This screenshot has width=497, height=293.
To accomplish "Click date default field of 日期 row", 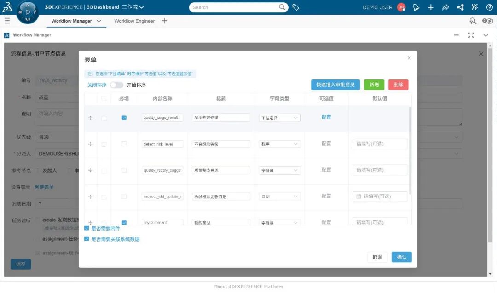I will [x=380, y=197].
